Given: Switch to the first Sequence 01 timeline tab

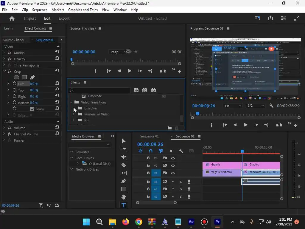Looking at the screenshot, I should [150, 136].
